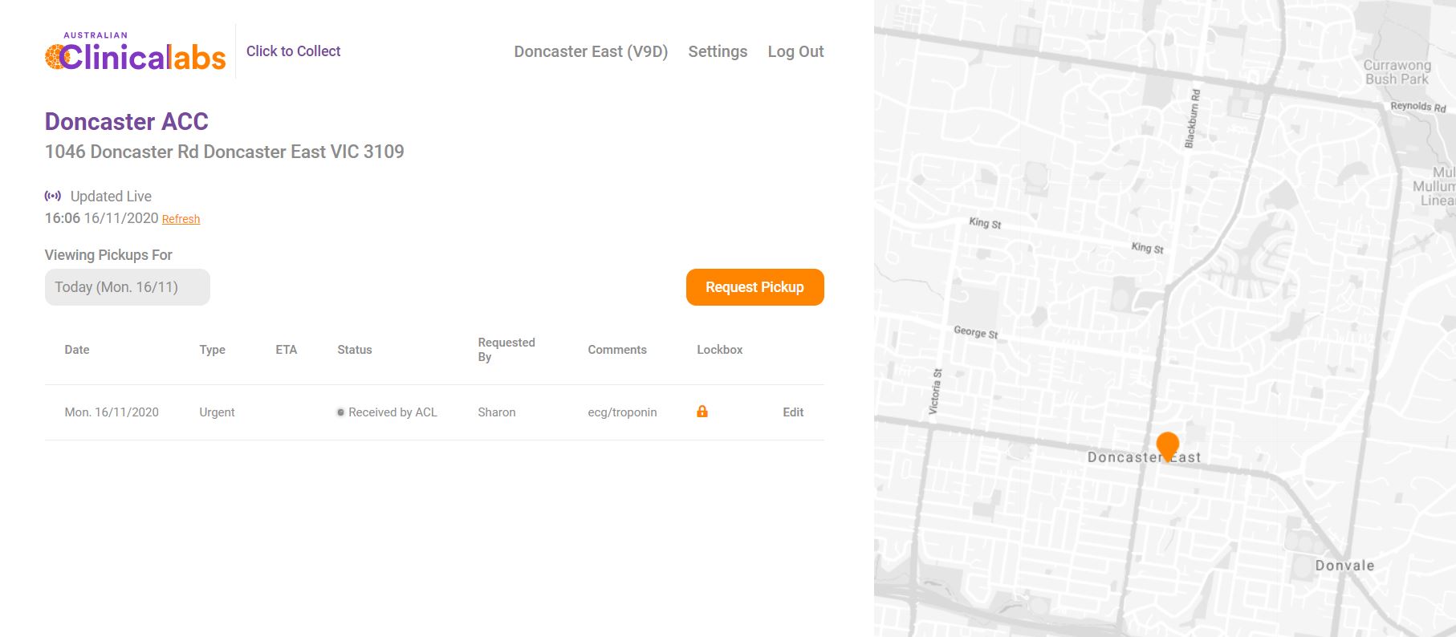Click the Sharon requester cell
Viewport: 1456px width, 637px height.
click(x=497, y=412)
